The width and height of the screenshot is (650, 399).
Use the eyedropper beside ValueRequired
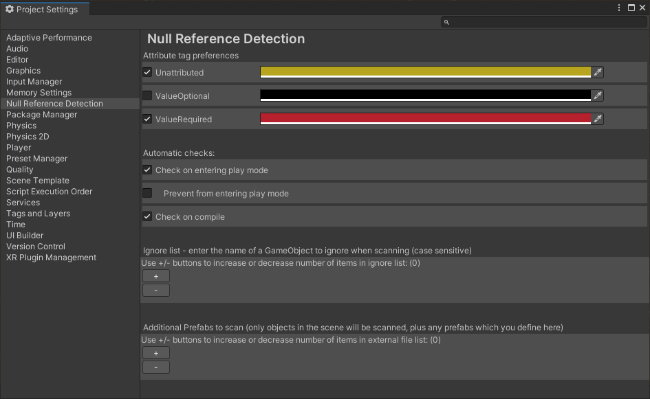click(x=598, y=119)
